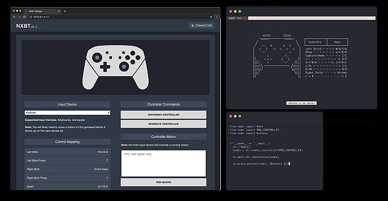Click 'Press q to quit' in TUI
Image resolution: width=388 pixels, height=201 pixels.
[302, 103]
